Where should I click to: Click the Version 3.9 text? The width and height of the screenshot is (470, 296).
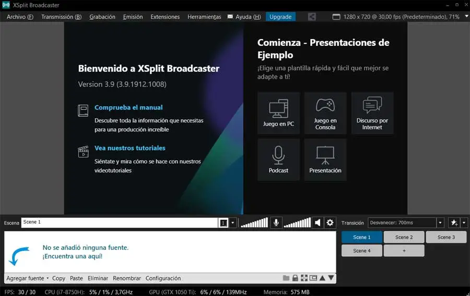tap(122, 84)
